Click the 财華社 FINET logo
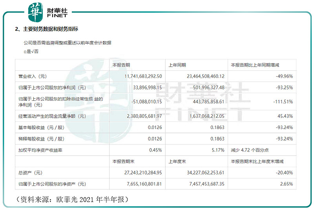314x211 pixels. point(48,12)
